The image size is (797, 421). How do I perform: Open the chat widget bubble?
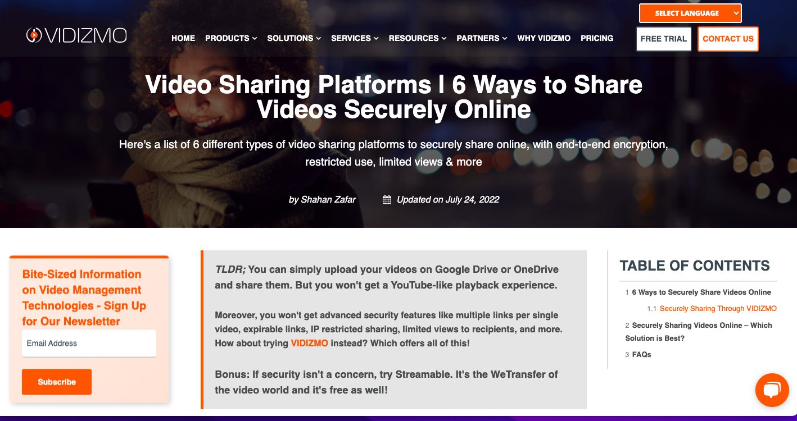(772, 390)
